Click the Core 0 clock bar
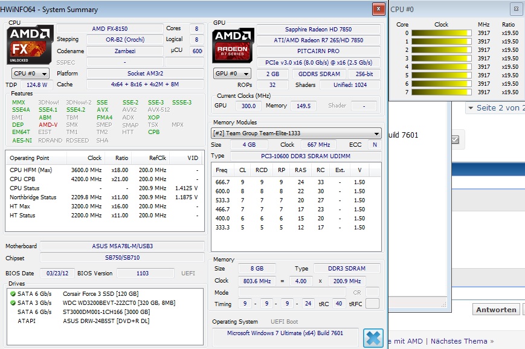Viewport: 525px width, 349px height. (441, 33)
